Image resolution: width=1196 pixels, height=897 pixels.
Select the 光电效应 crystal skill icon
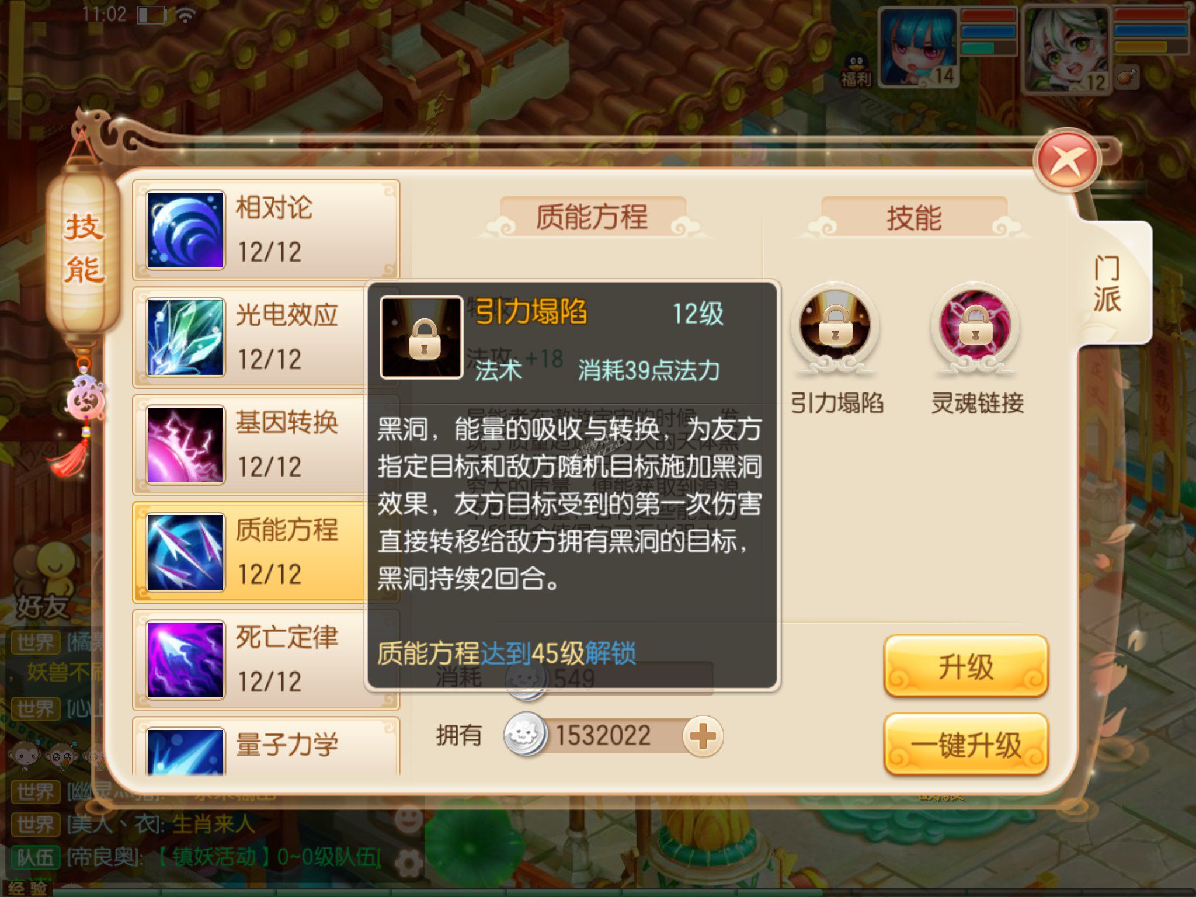[186, 338]
